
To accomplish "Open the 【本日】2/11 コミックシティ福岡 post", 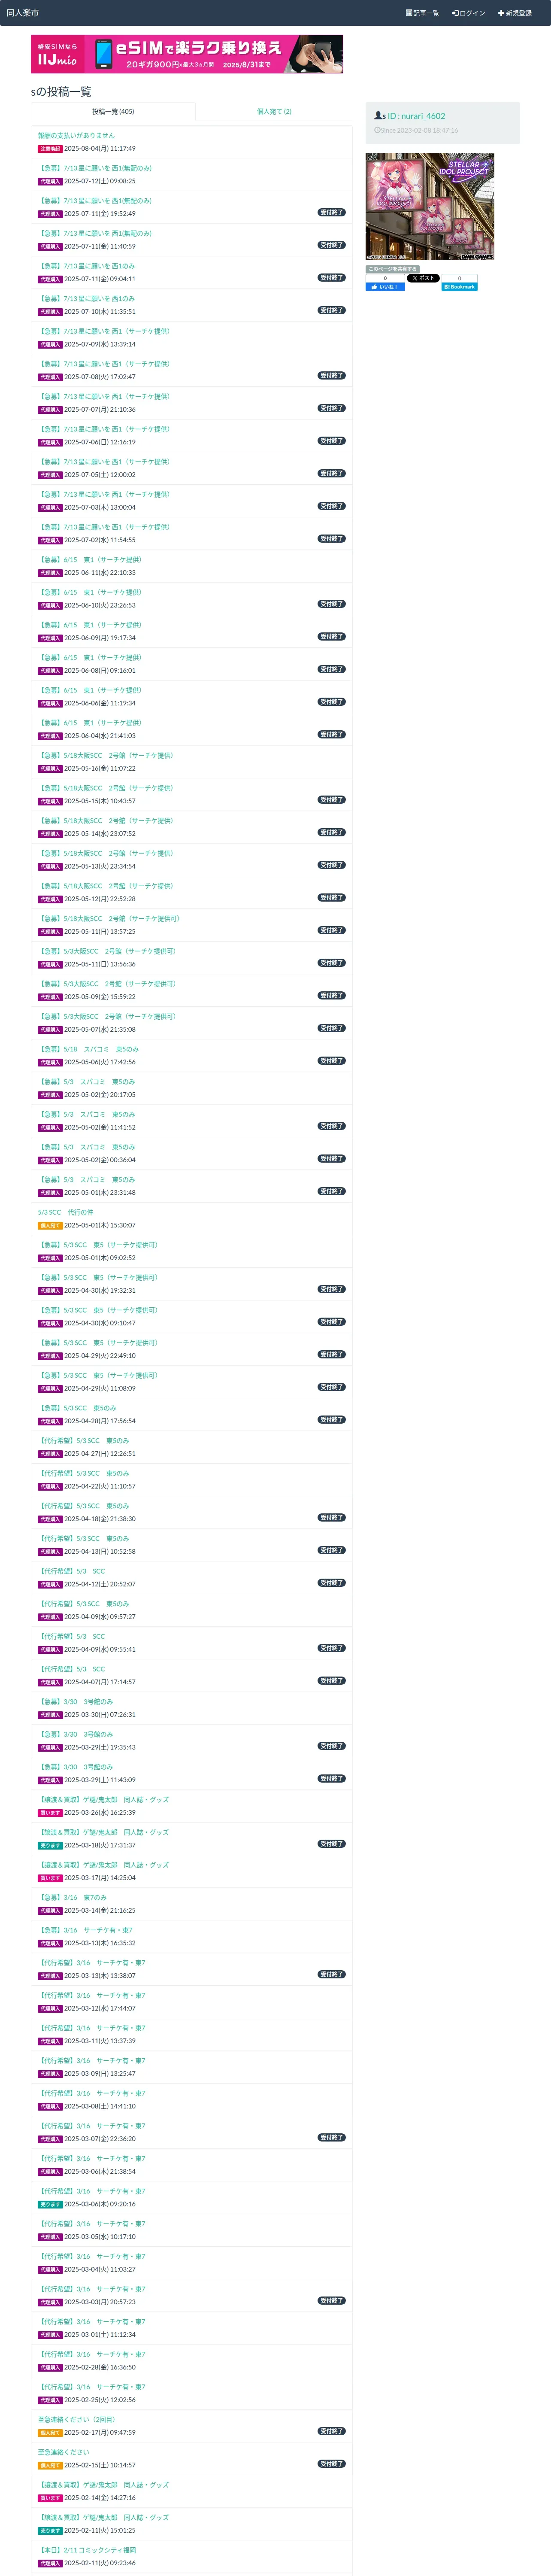I will 87,2550.
